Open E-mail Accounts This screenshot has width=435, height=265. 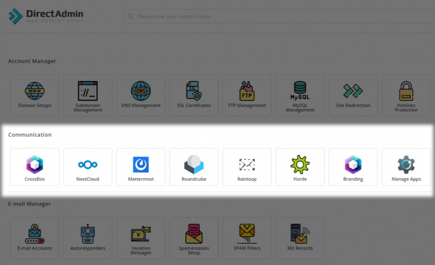tap(35, 238)
